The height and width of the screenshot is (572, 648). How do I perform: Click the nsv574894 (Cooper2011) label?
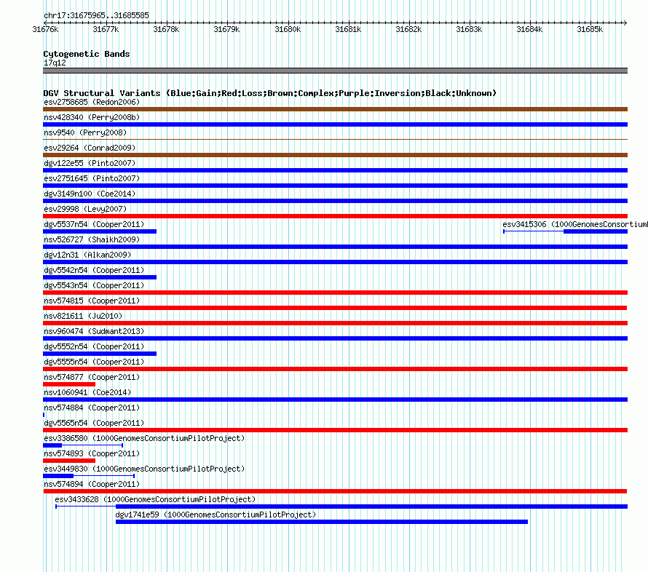pyautogui.click(x=92, y=484)
